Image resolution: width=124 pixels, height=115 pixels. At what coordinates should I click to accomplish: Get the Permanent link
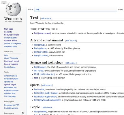(x=10, y=87)
